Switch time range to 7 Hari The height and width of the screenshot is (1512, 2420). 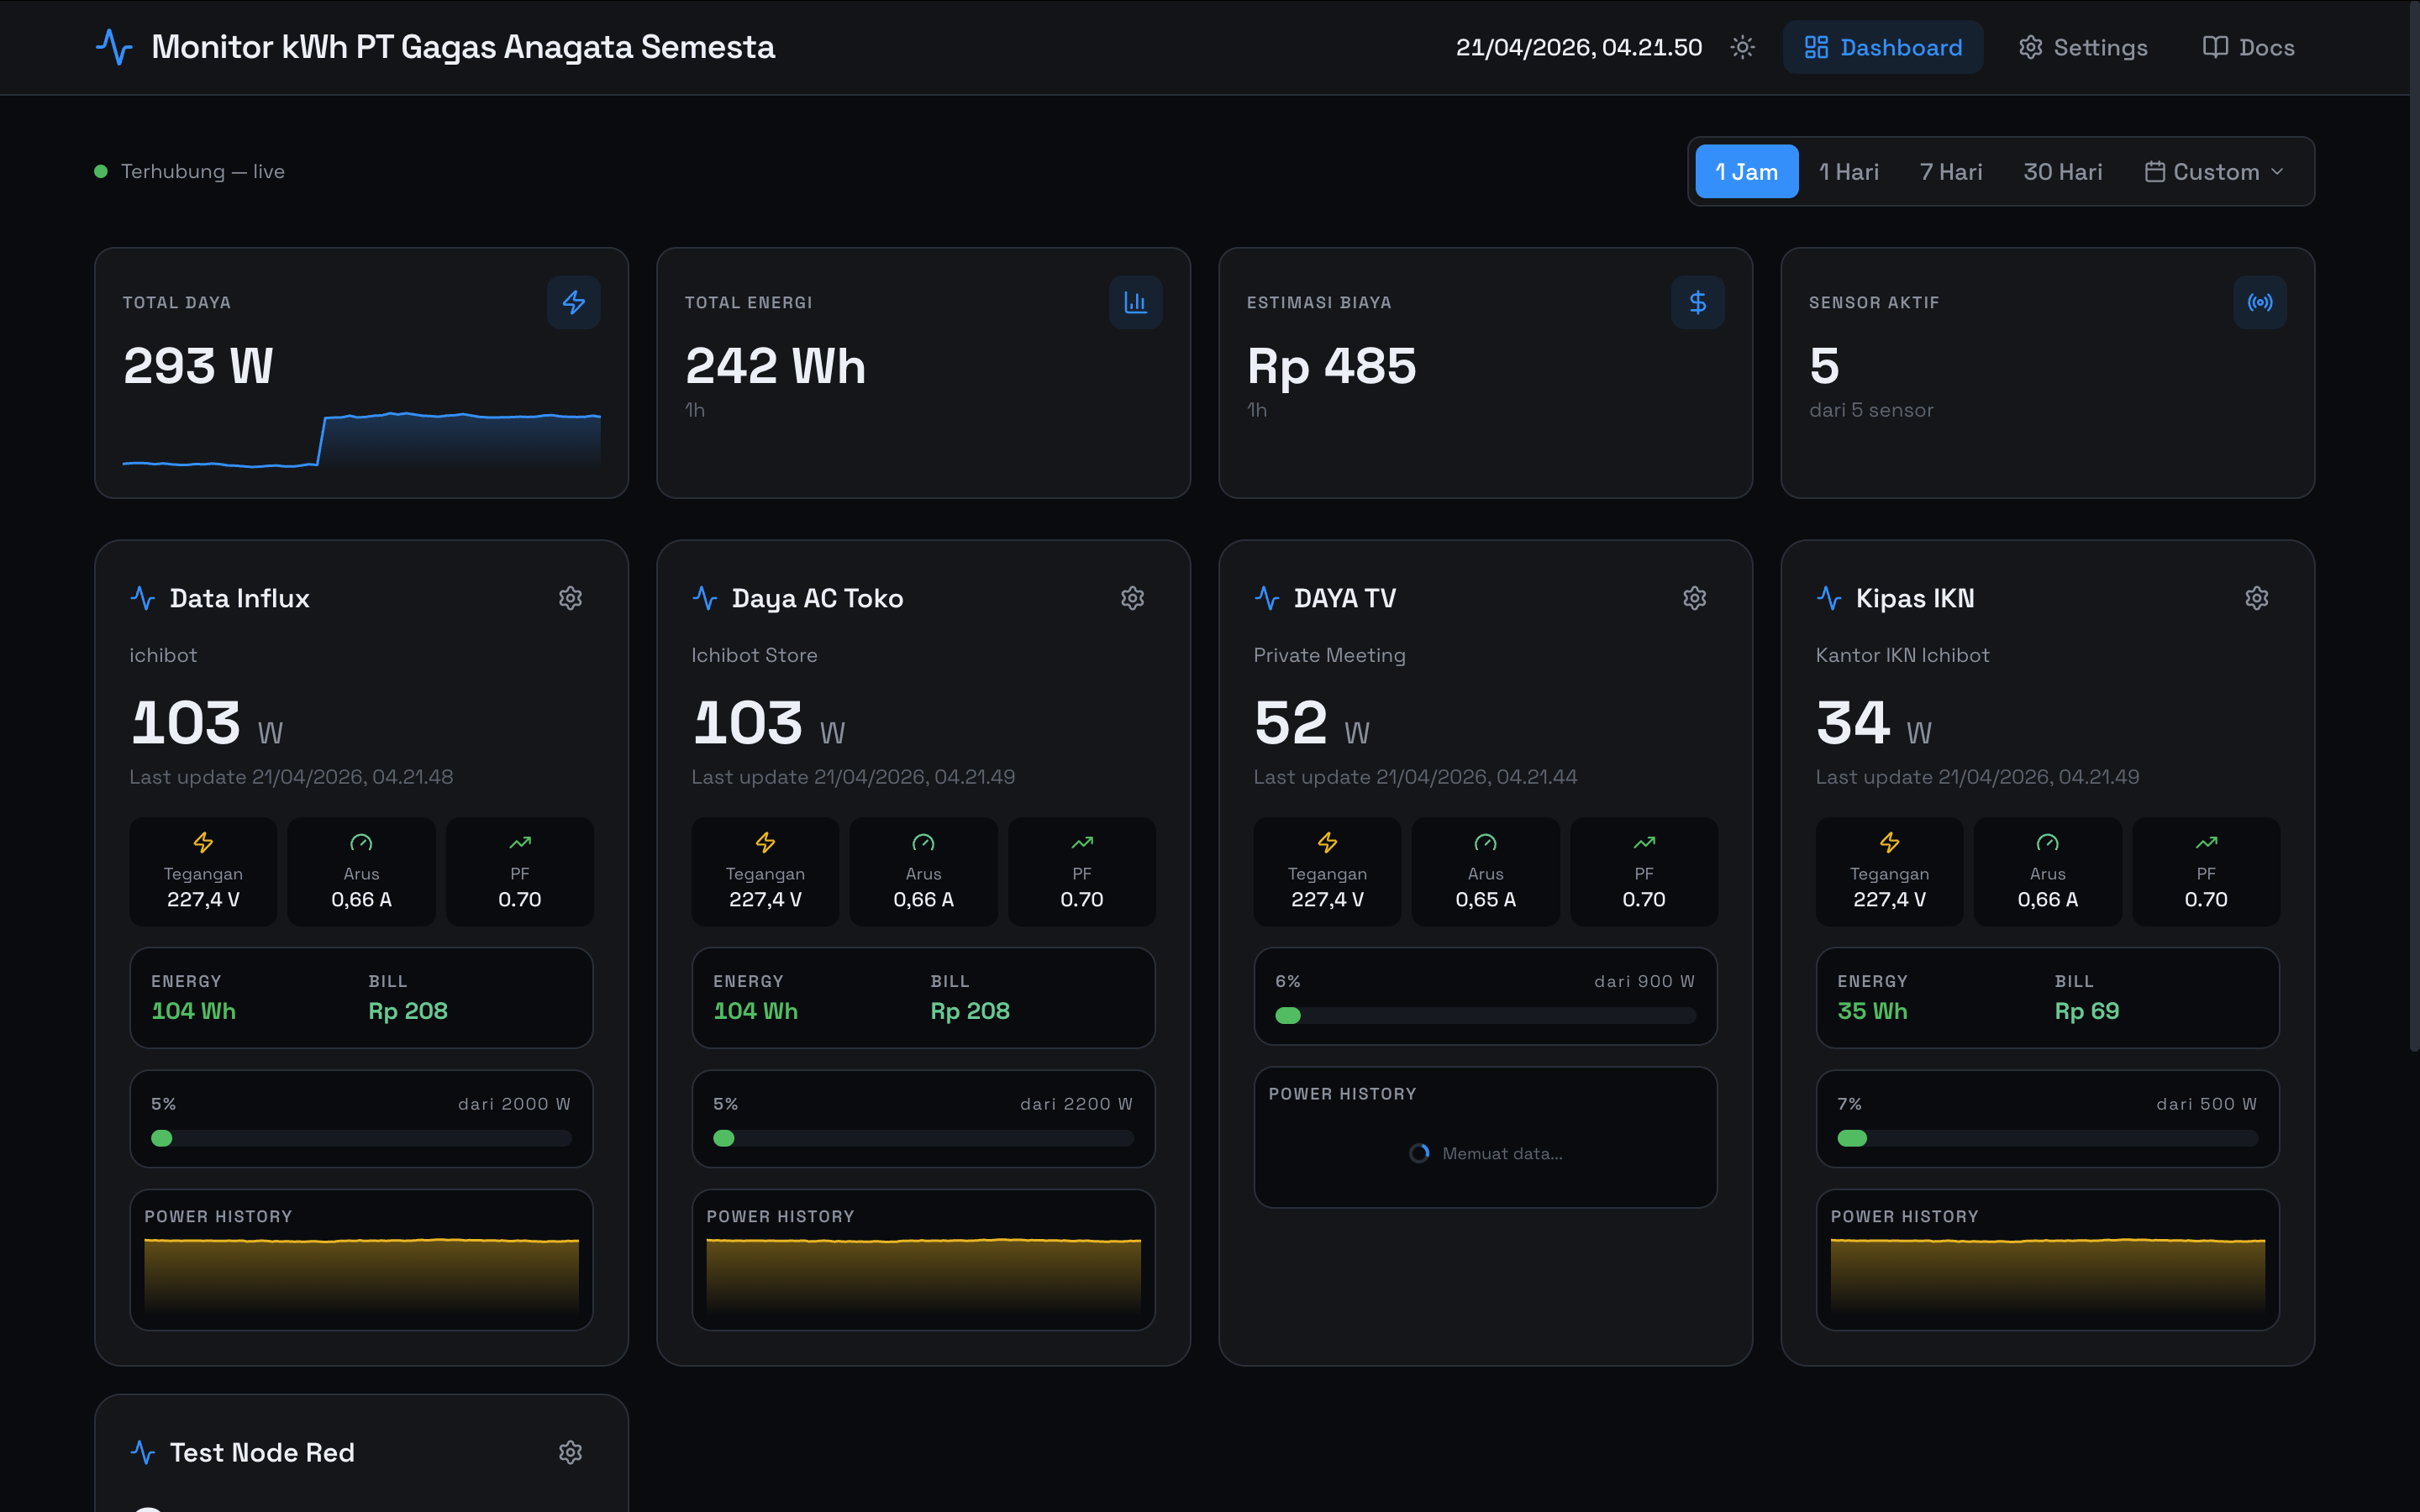pos(1950,172)
